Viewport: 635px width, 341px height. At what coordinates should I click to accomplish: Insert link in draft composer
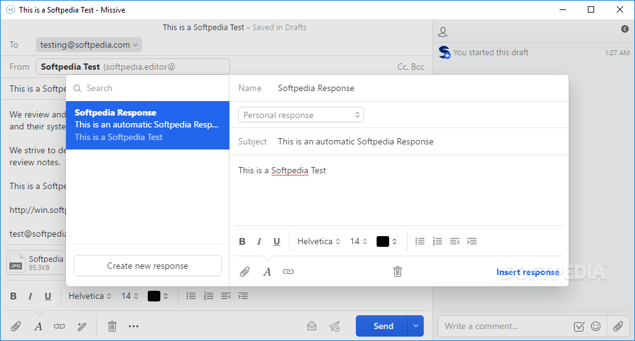click(x=59, y=326)
